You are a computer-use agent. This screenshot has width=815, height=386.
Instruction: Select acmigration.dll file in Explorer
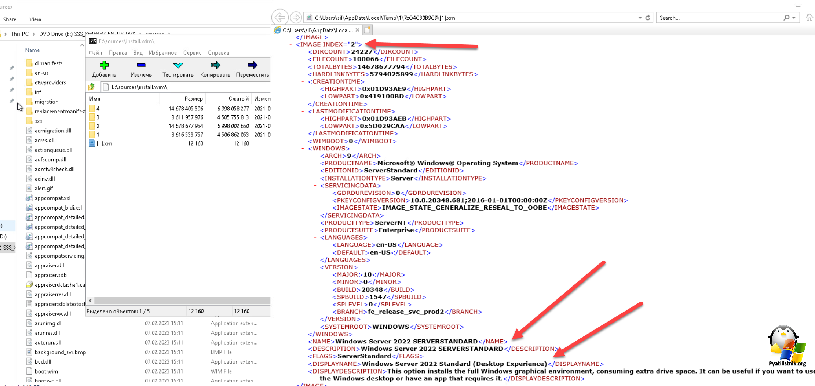click(53, 131)
